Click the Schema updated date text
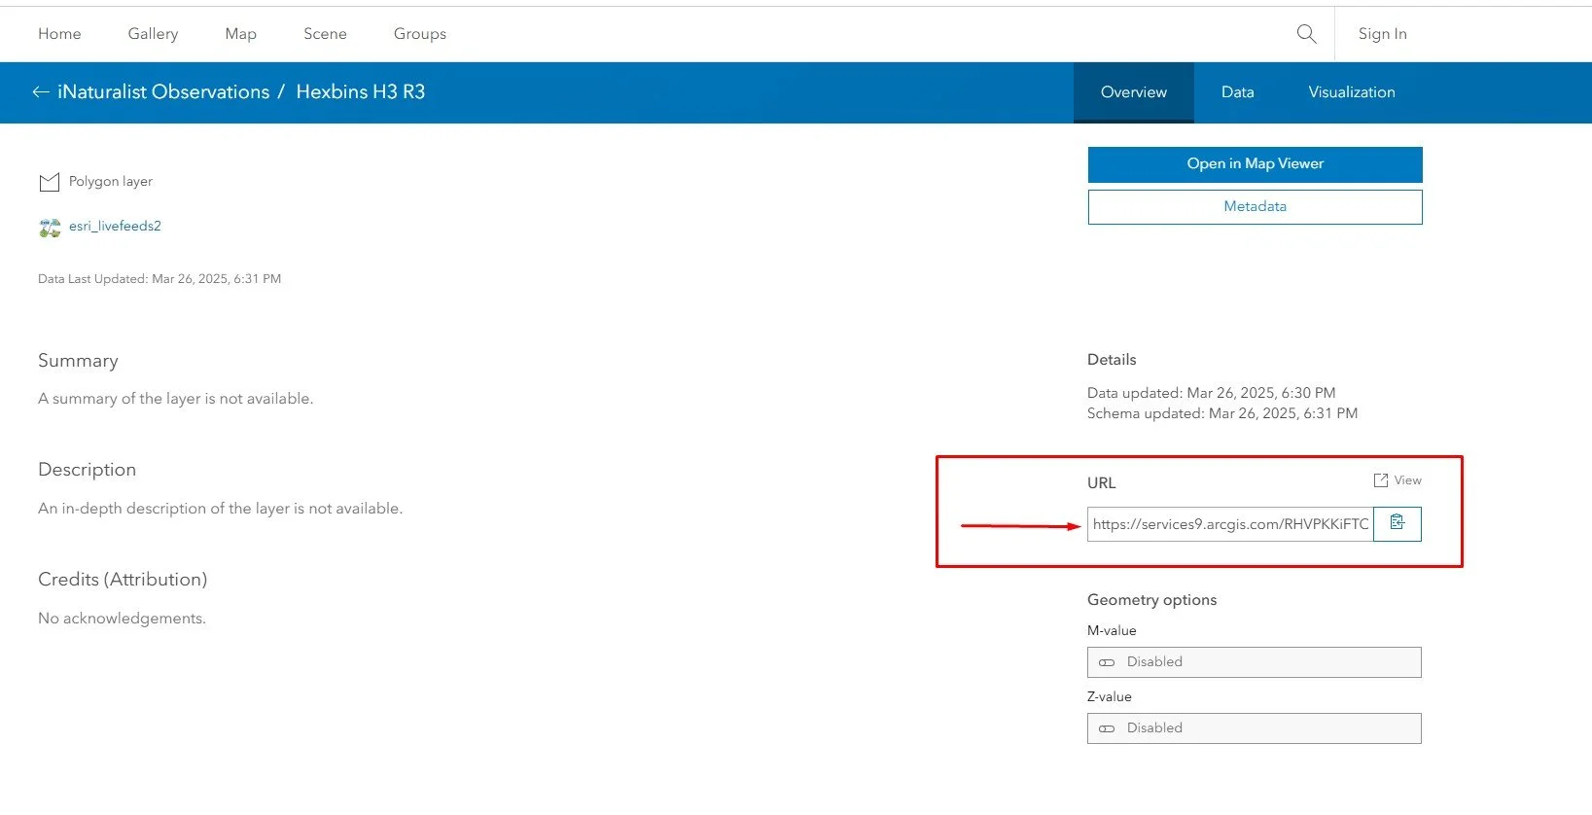 coord(1222,414)
